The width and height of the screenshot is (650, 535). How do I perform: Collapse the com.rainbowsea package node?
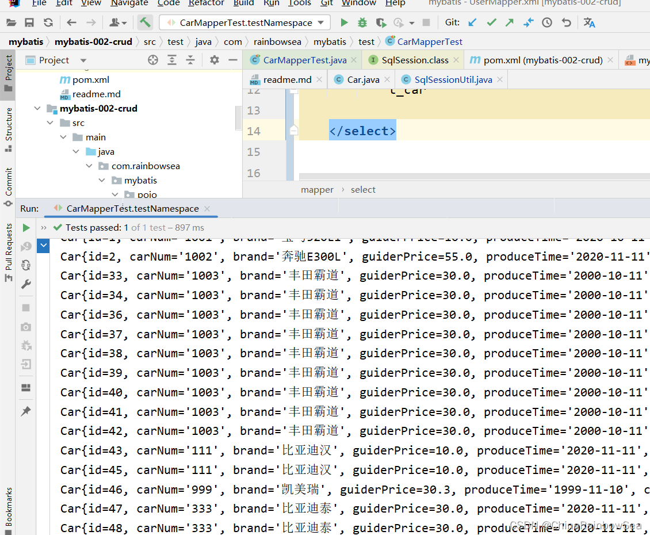pos(89,166)
